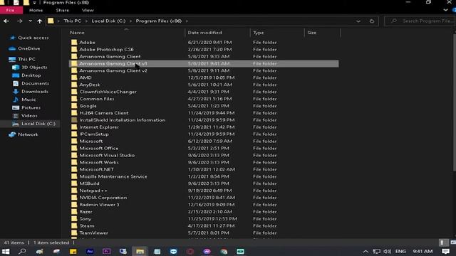Image resolution: width=456 pixels, height=256 pixels.
Task: Switch to details view in status bar
Action: (442, 242)
